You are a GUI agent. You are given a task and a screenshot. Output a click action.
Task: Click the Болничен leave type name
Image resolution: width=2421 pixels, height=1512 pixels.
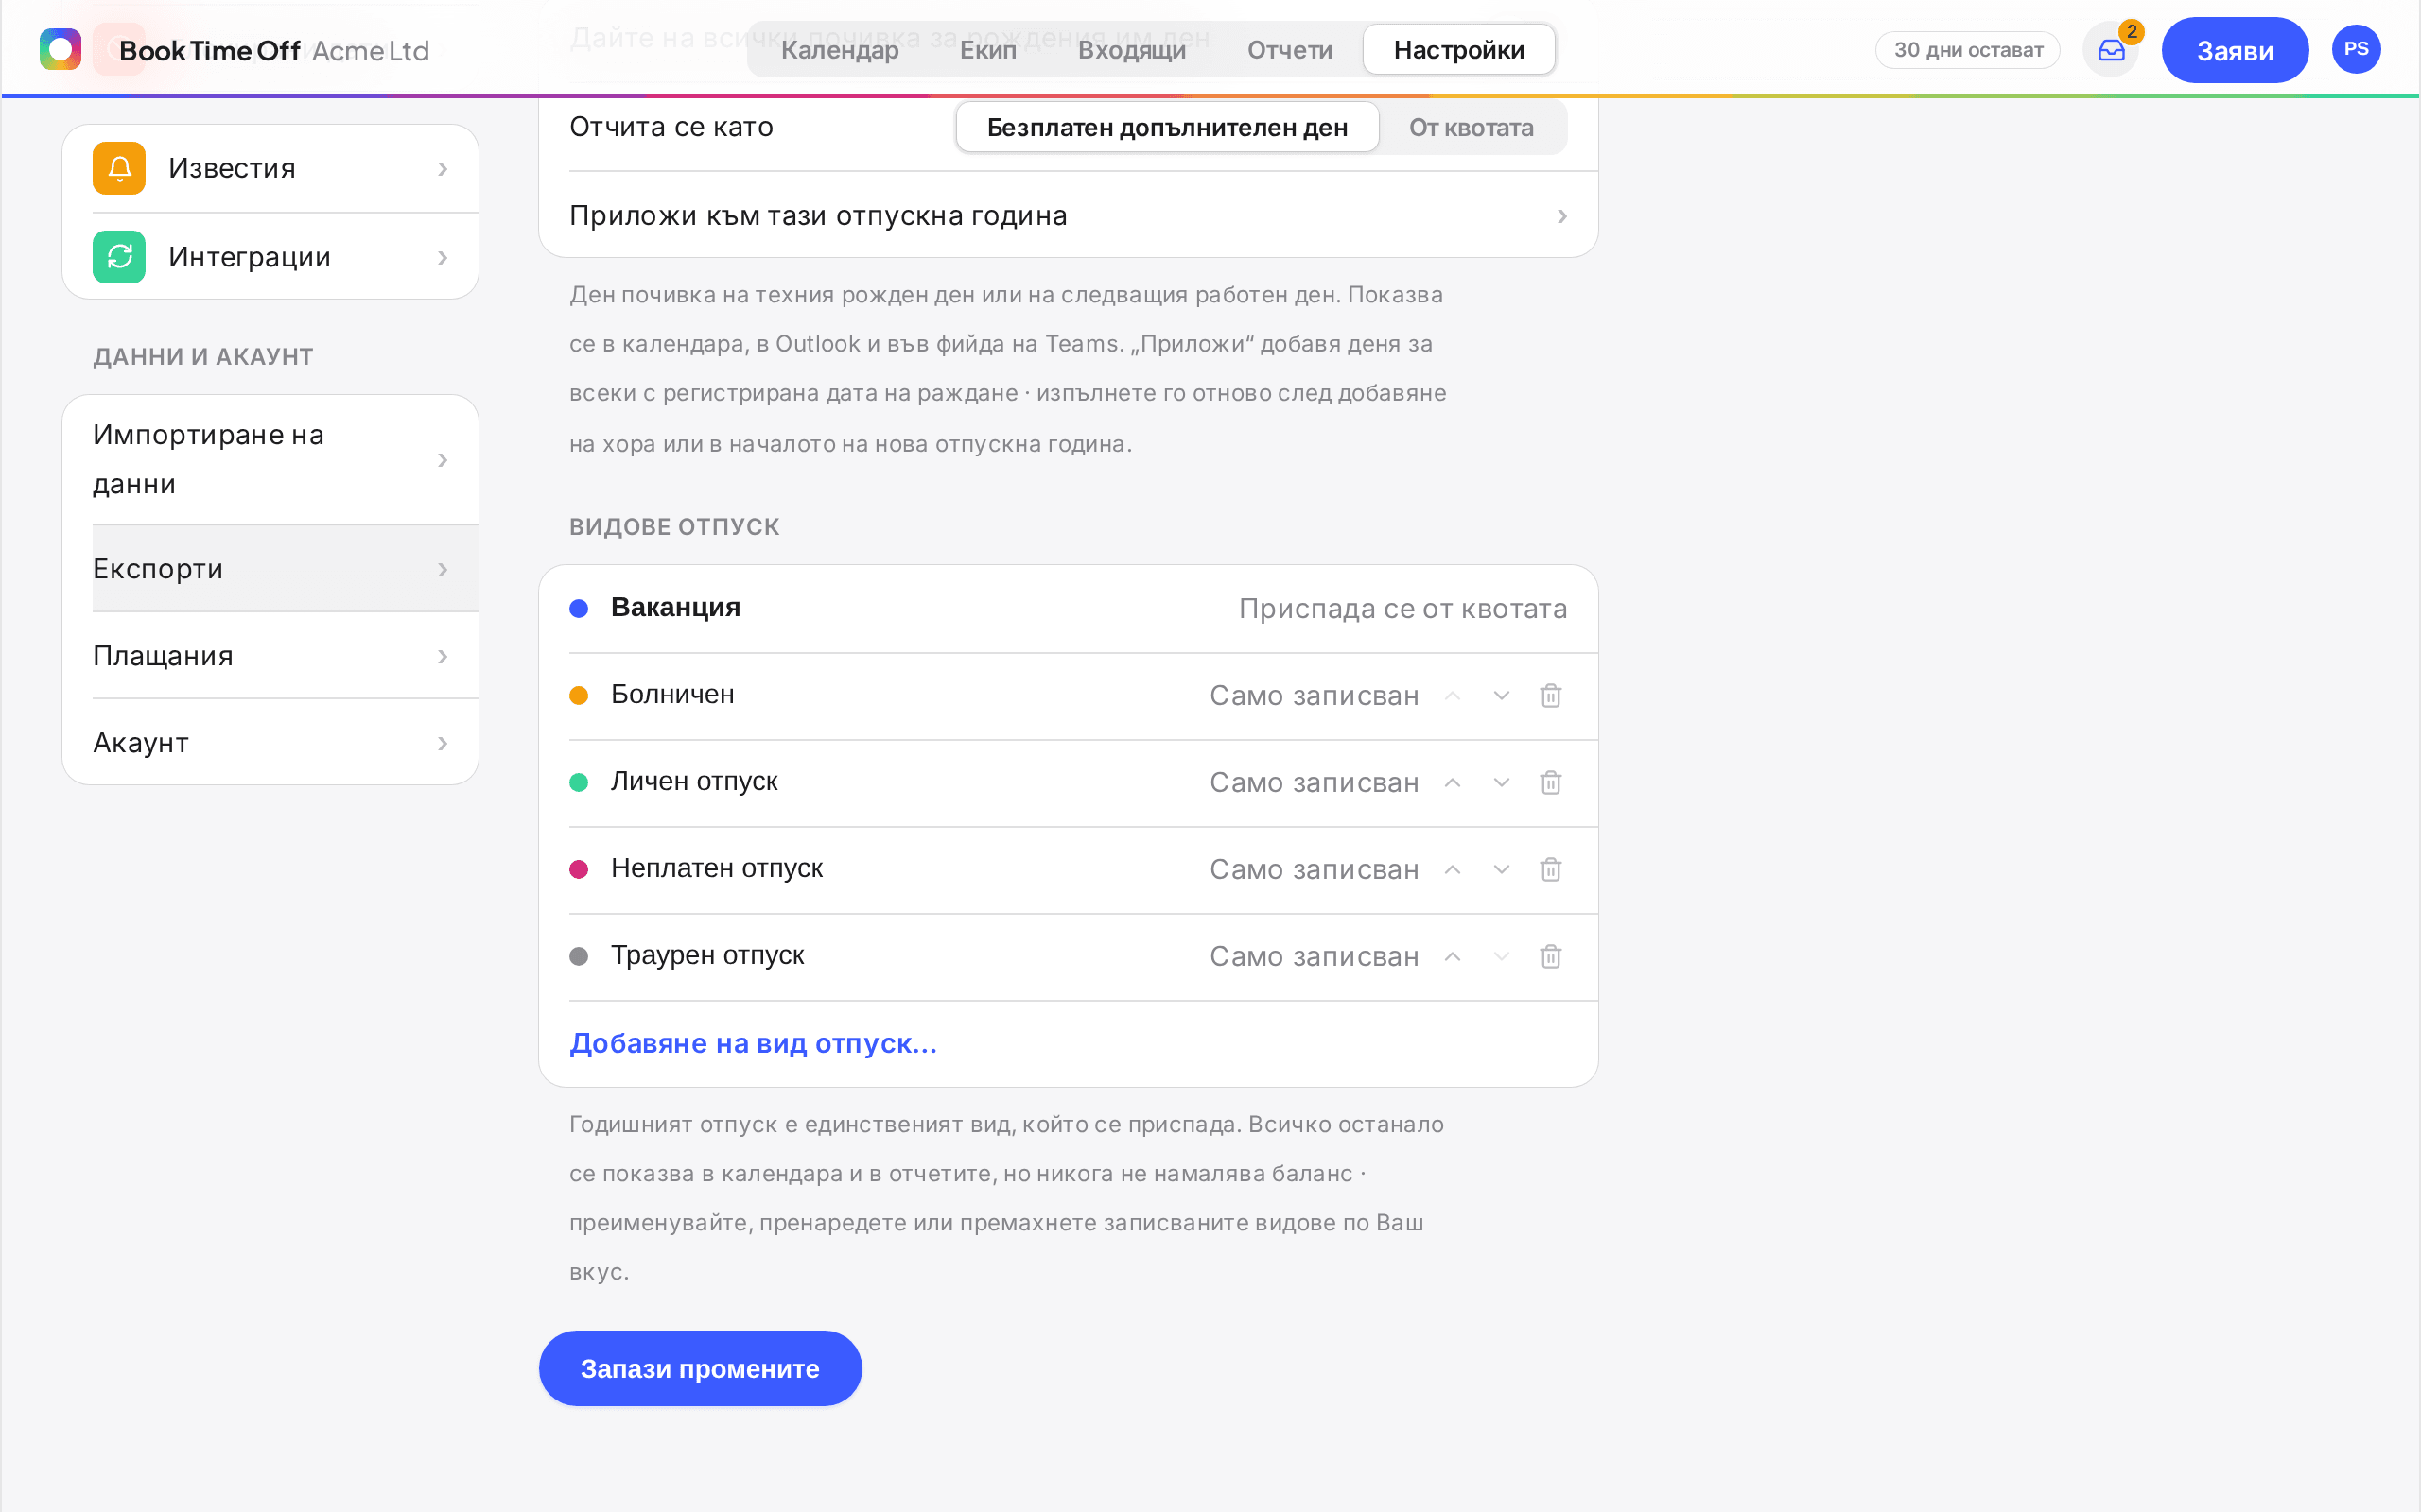[672, 694]
